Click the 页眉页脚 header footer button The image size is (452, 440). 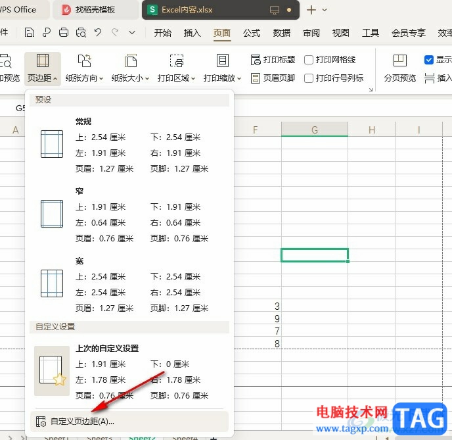(x=273, y=78)
